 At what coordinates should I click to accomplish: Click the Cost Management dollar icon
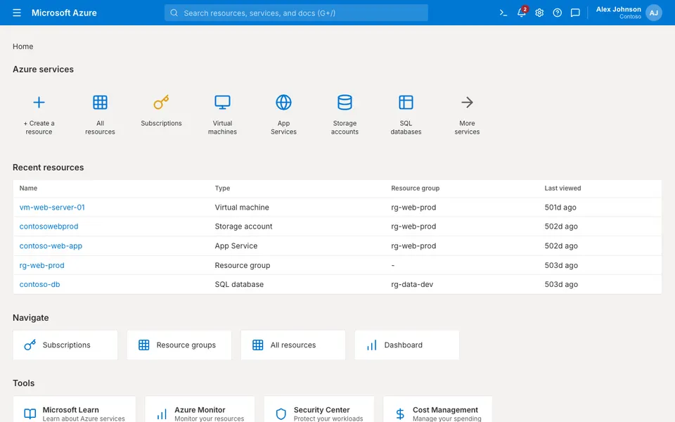pos(400,414)
